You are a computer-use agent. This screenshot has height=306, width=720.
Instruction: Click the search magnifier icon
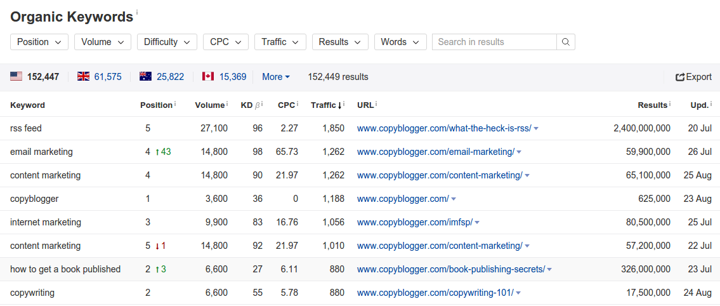[565, 42]
